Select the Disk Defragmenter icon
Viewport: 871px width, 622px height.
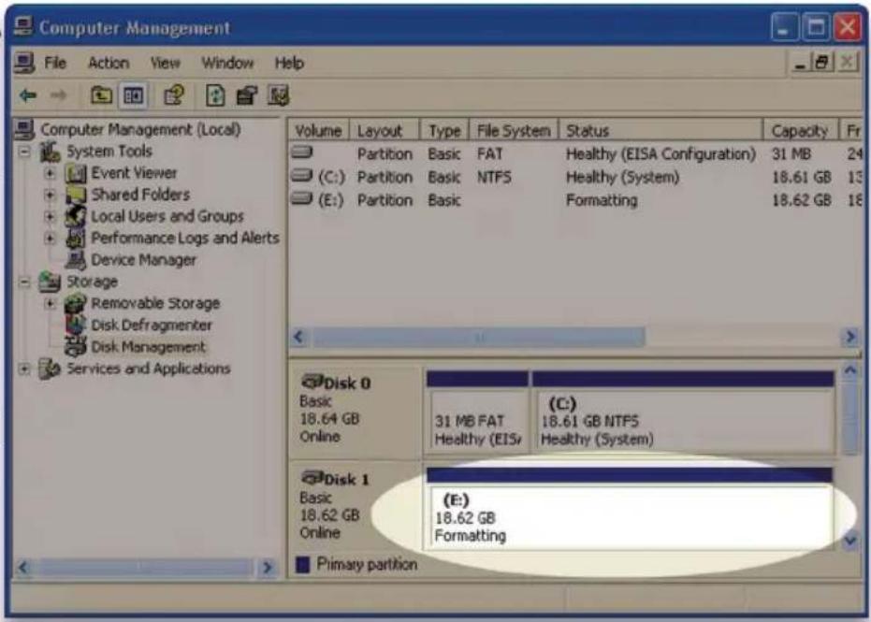(76, 325)
